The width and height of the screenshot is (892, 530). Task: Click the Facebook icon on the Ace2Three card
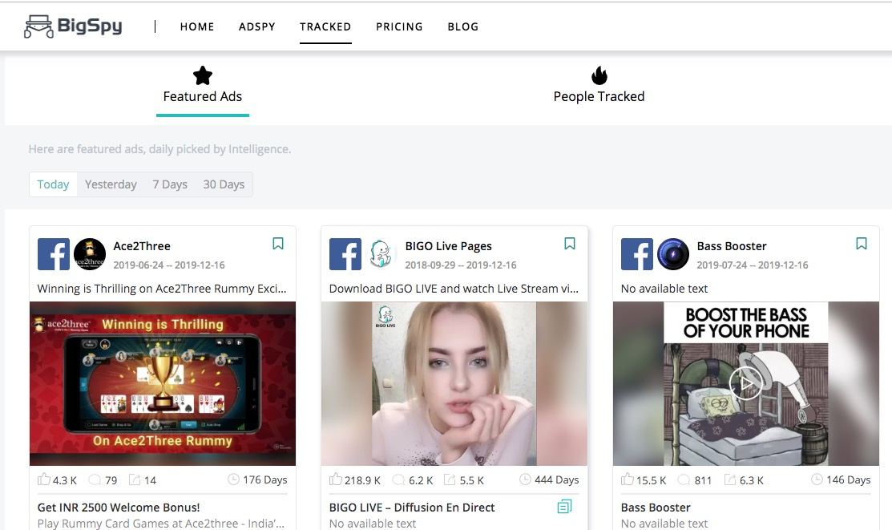pos(54,253)
